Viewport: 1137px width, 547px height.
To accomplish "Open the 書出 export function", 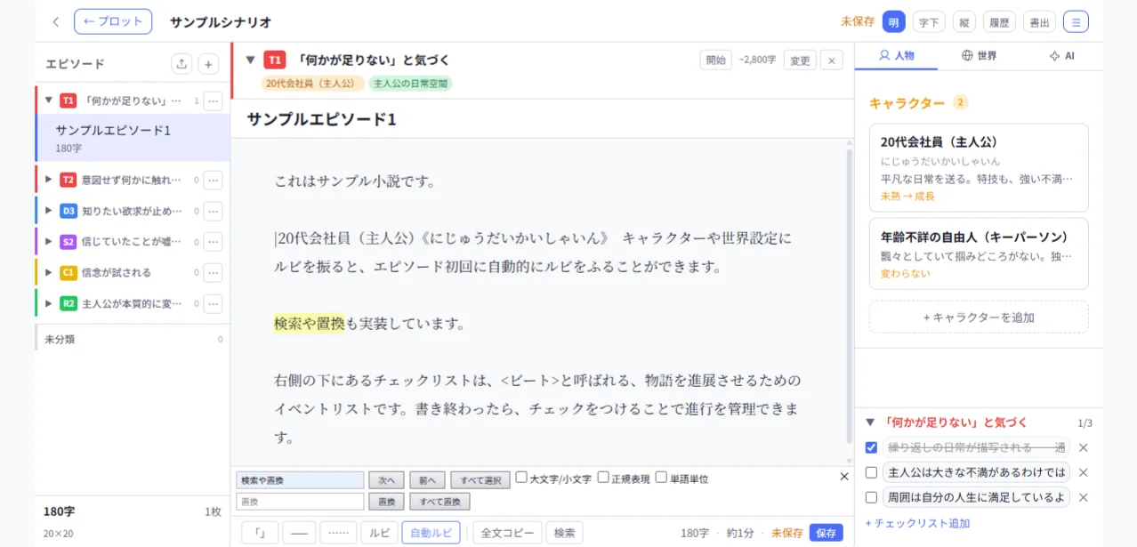I will pyautogui.click(x=1039, y=20).
